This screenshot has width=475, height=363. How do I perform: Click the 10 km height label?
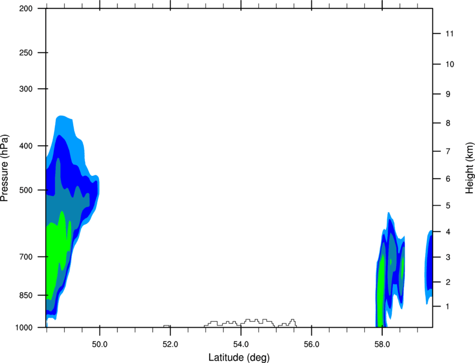[x=449, y=64]
